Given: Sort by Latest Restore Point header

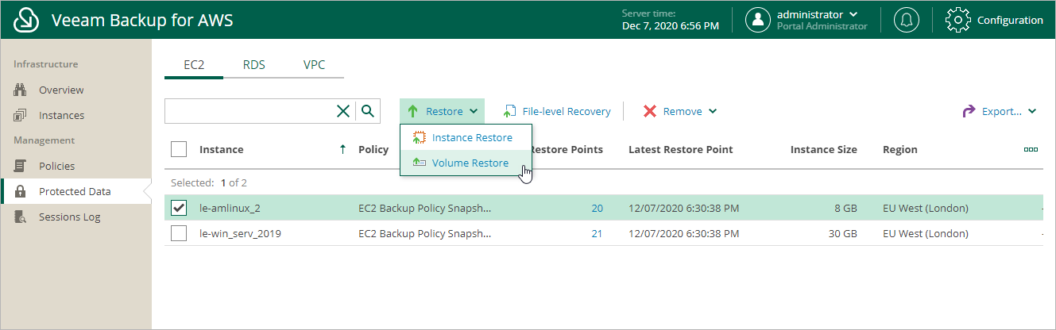Looking at the screenshot, I should [x=680, y=149].
